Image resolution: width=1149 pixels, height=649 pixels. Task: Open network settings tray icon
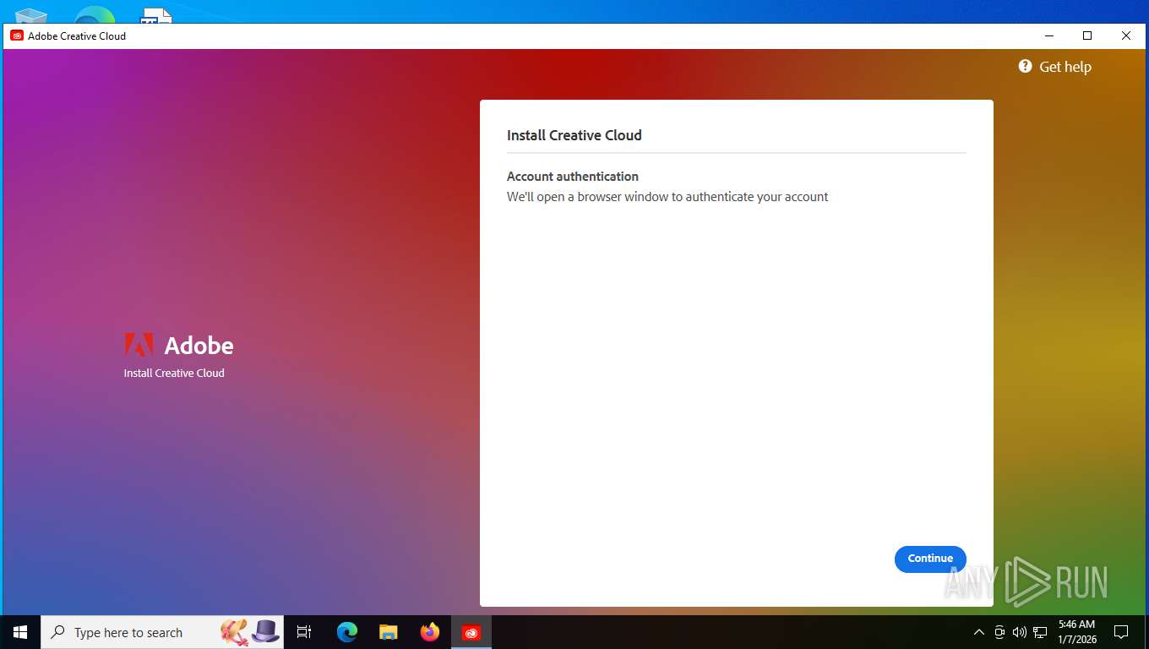(1040, 632)
